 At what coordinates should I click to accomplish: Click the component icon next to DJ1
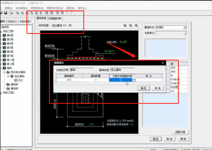(16, 80)
